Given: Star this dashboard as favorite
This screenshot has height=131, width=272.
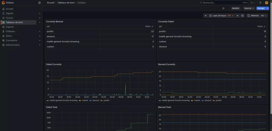Looking at the screenshot, I should tap(223, 8).
